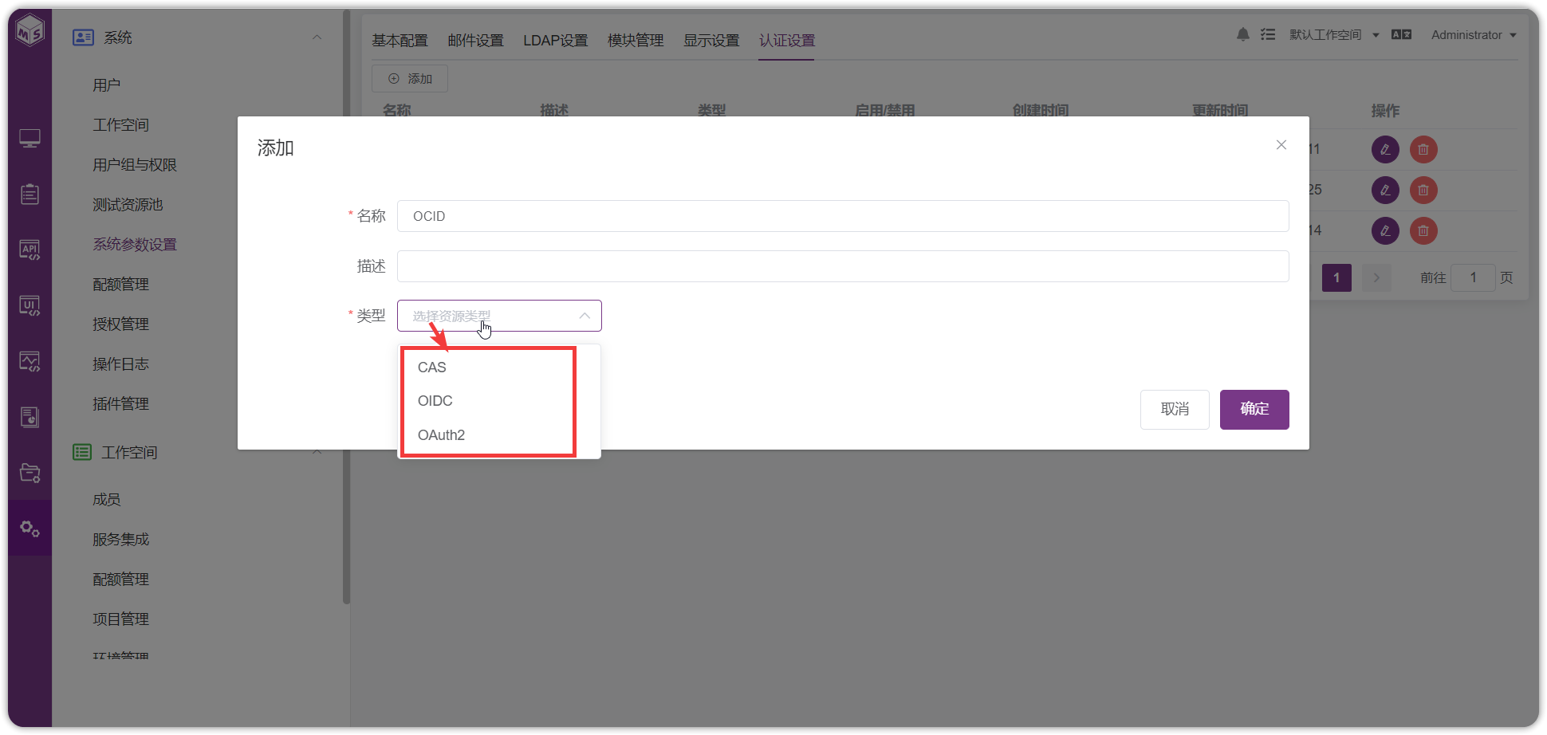Image resolution: width=1547 pixels, height=735 pixels.
Task: Click the 名称 input field containing OCID
Action: [843, 216]
